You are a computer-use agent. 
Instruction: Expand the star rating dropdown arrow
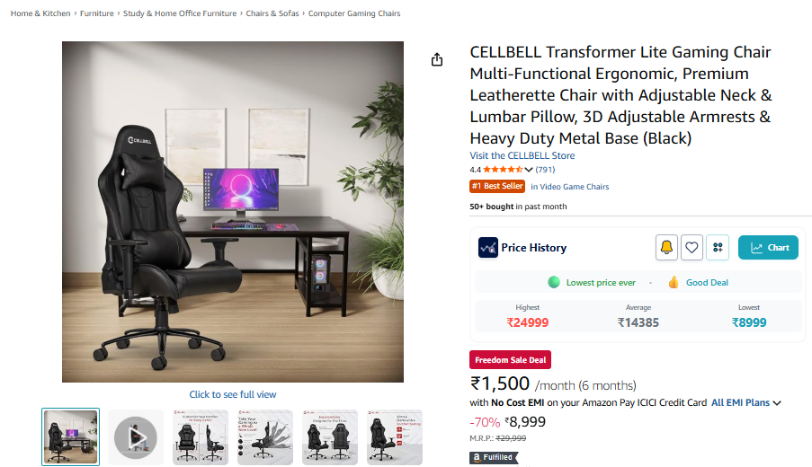[x=528, y=170]
